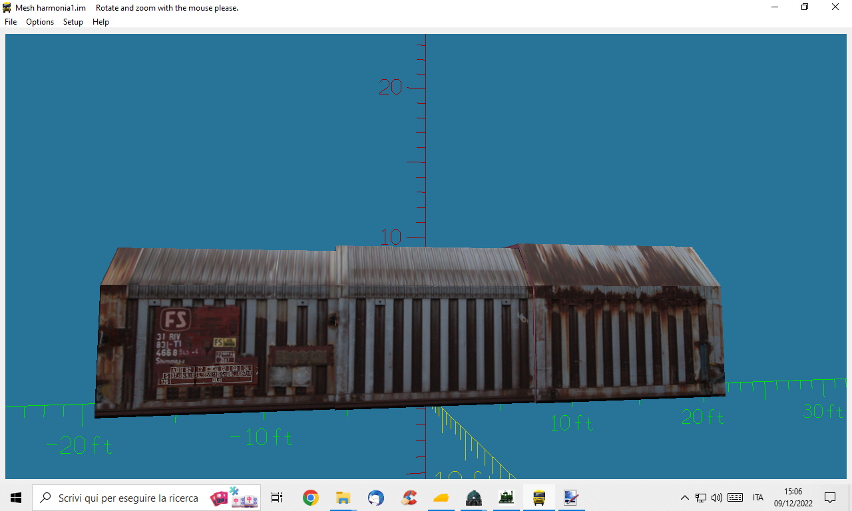This screenshot has width=852, height=511.
Task: Open the search highlights mahjong icon
Action: pos(234,498)
